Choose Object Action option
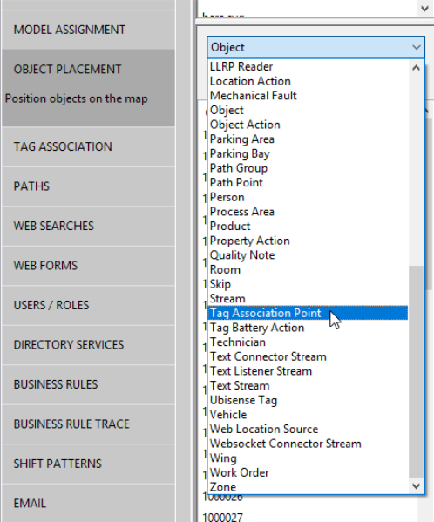 click(x=308, y=125)
